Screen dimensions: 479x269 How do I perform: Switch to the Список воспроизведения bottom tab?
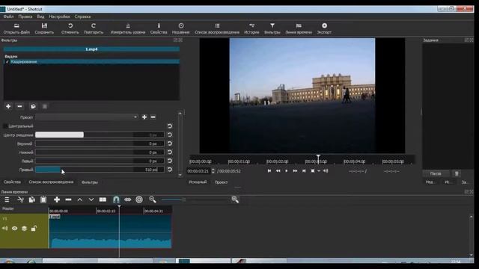pos(51,182)
